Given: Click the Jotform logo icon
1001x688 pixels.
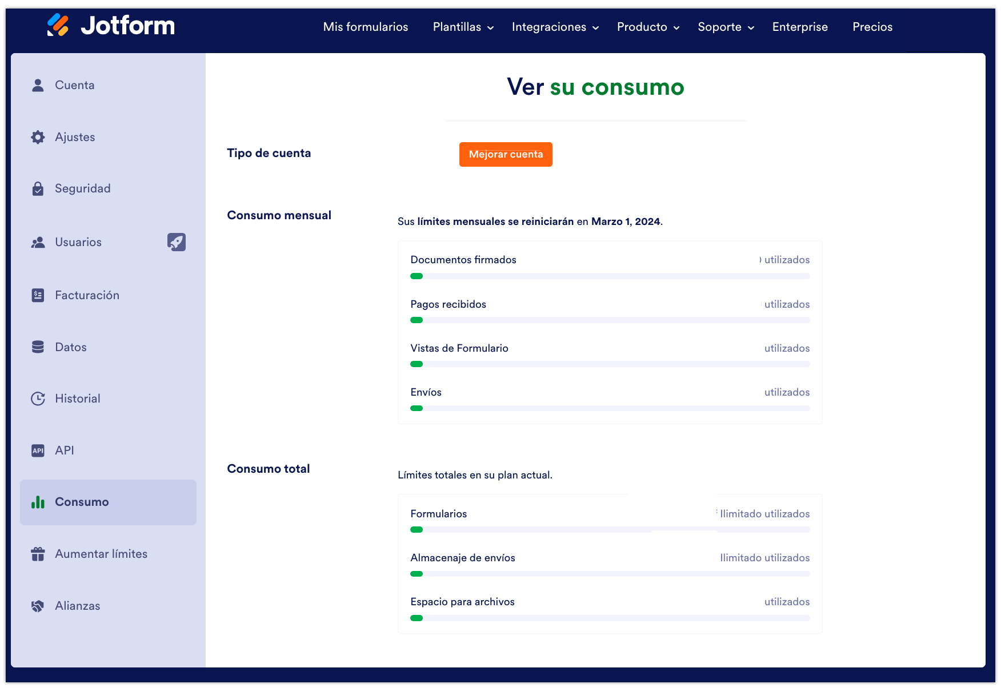Looking at the screenshot, I should click(x=58, y=25).
